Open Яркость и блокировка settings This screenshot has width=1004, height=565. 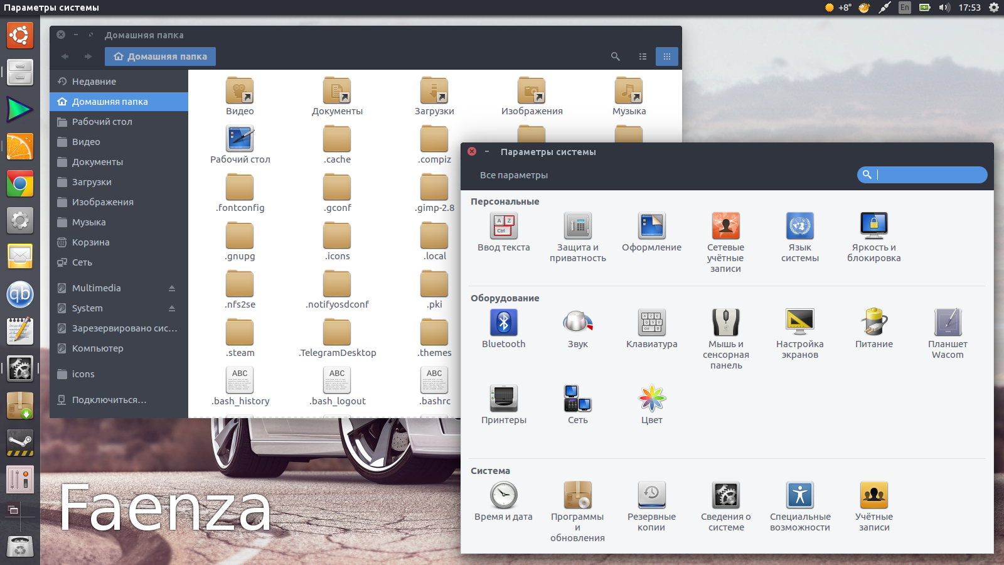873,226
